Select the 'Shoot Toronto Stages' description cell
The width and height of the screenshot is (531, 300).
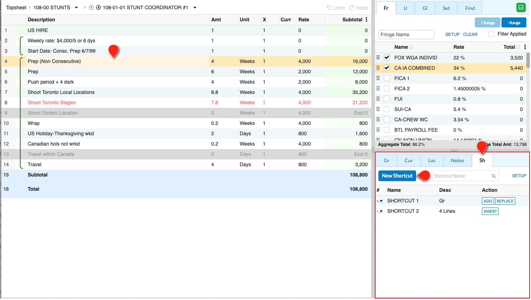click(x=117, y=102)
